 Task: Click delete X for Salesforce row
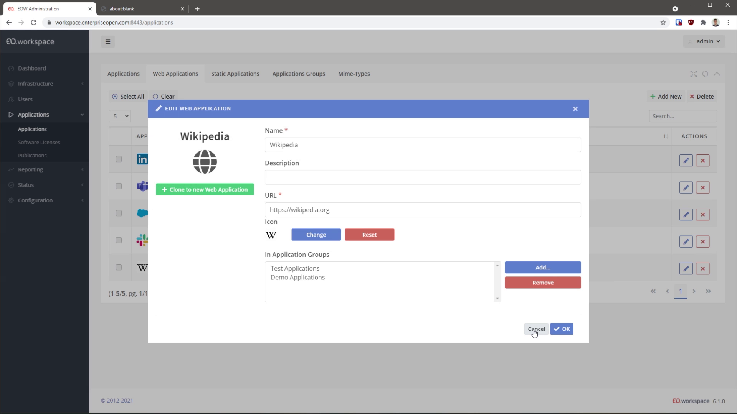tap(703, 215)
